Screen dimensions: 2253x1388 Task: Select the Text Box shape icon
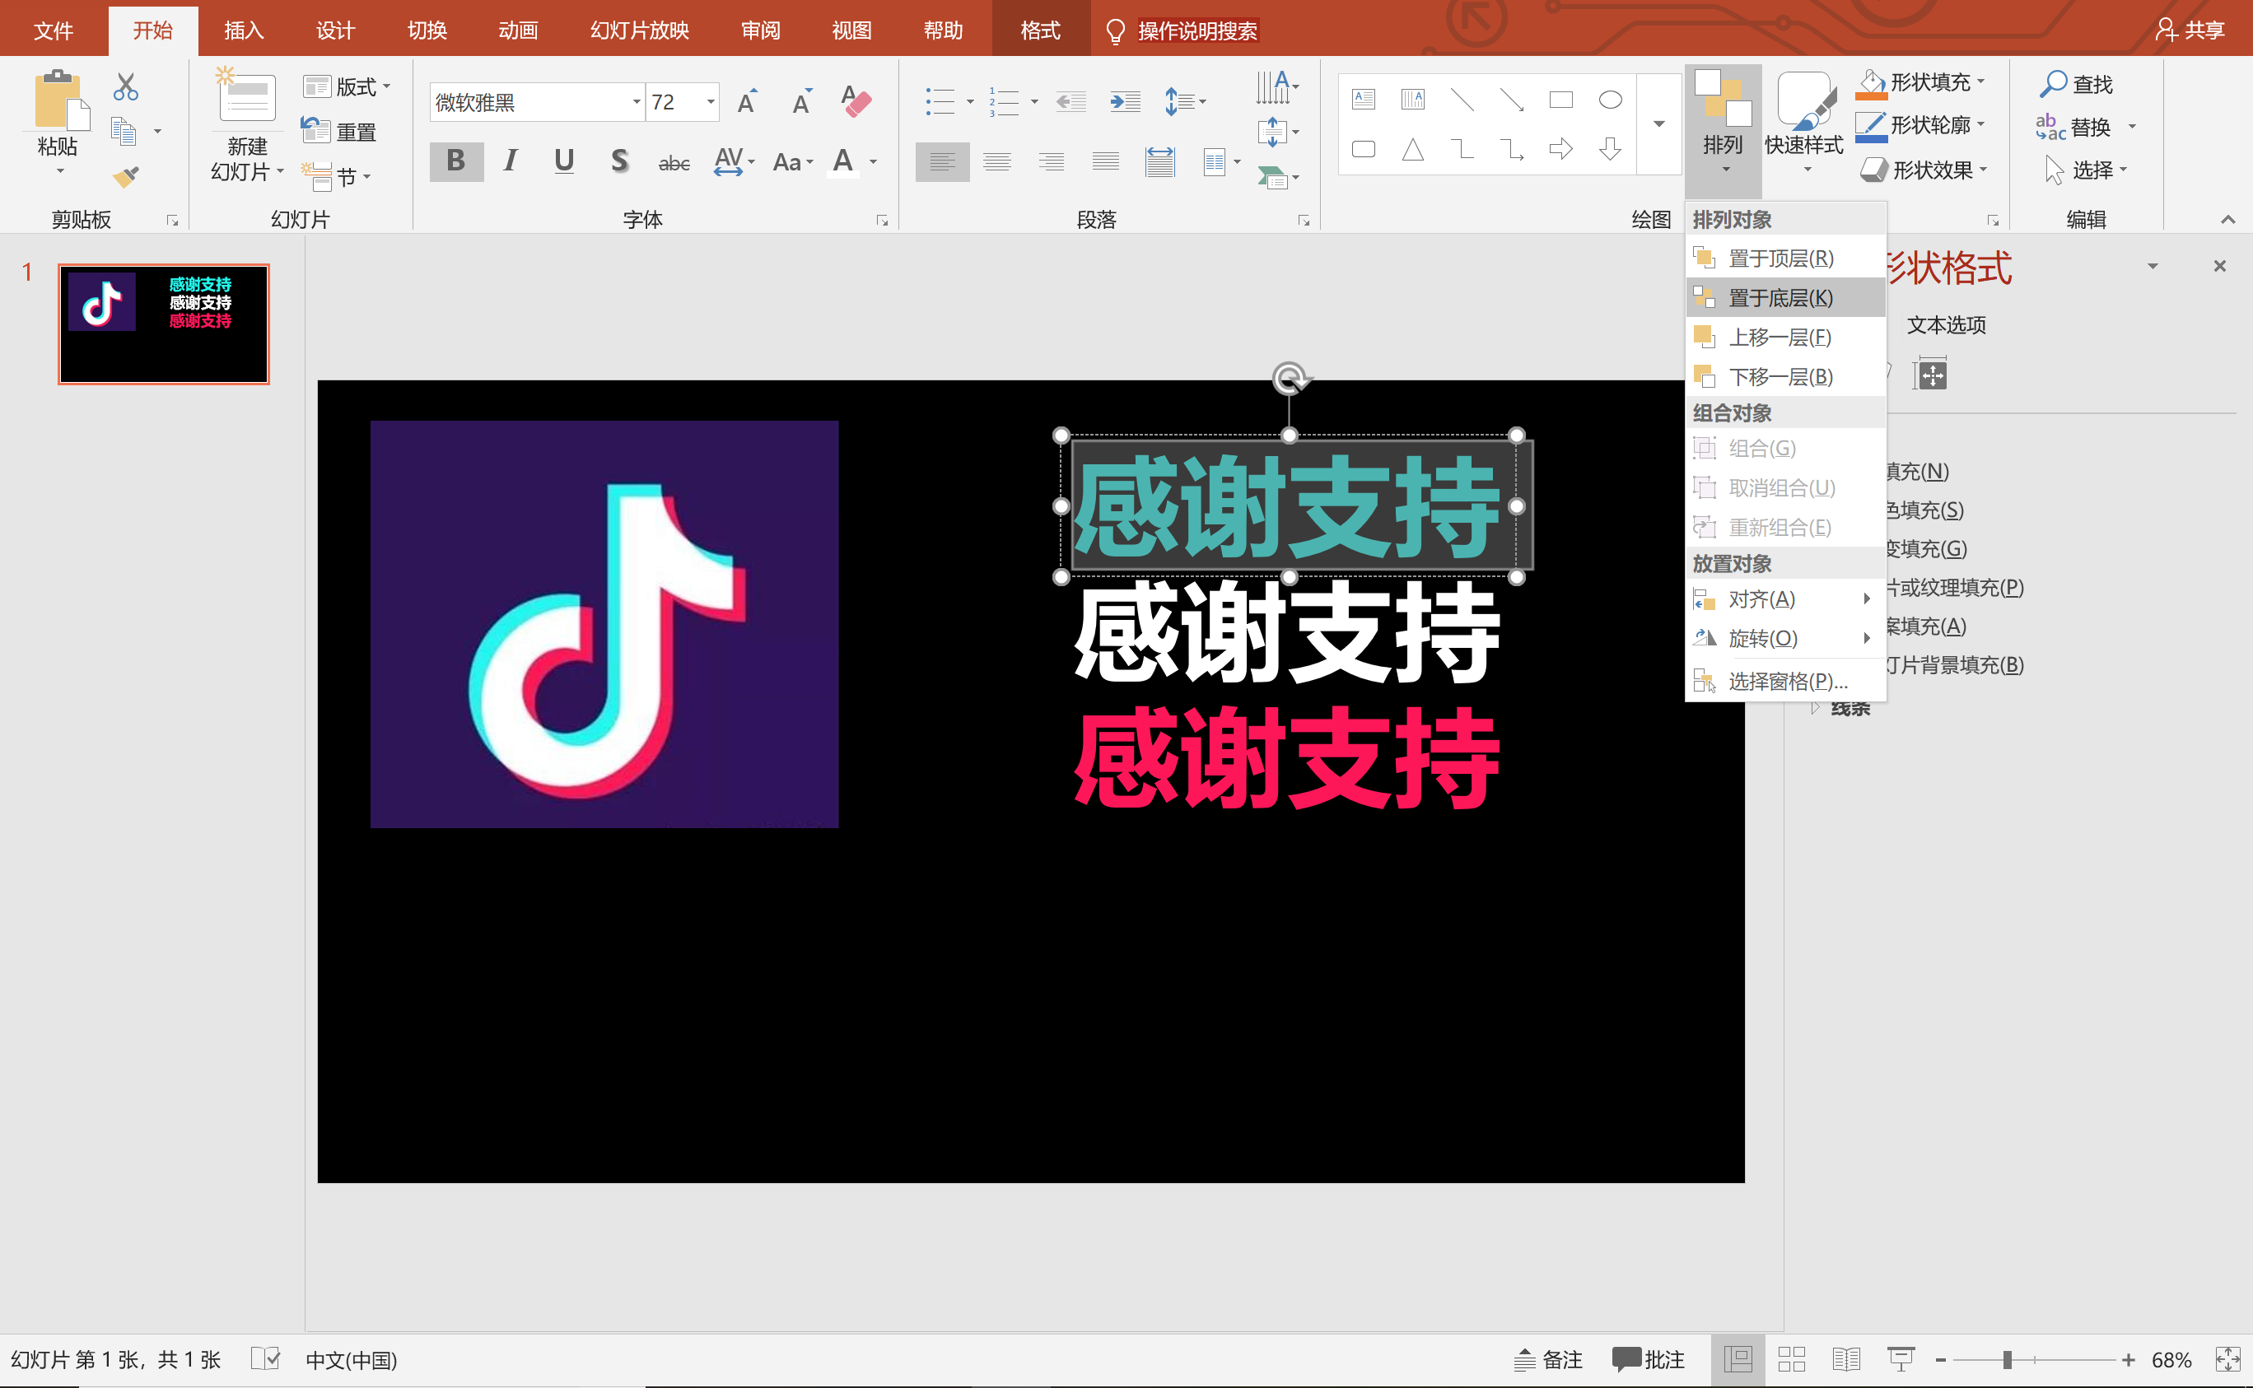(1364, 99)
